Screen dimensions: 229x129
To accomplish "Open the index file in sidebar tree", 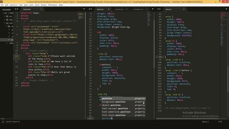I will click(11, 43).
